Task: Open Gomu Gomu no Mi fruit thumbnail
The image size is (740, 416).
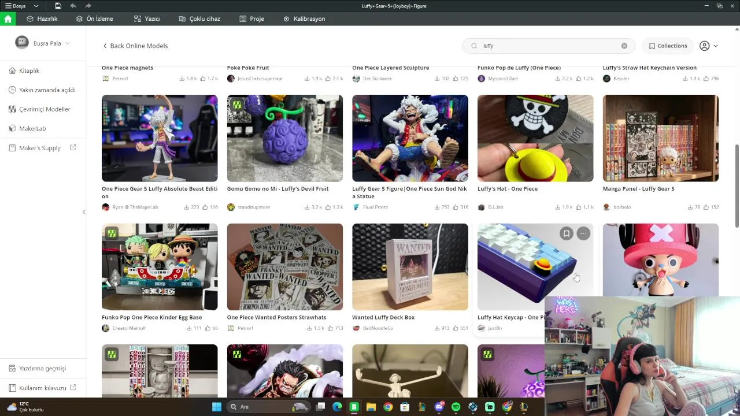Action: tap(285, 138)
